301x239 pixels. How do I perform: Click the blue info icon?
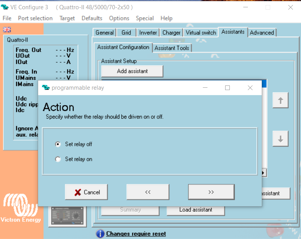(100, 234)
